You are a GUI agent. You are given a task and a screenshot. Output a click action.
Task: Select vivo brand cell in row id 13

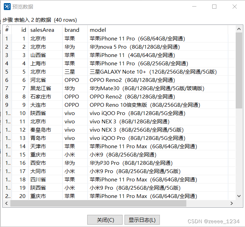tap(75, 138)
